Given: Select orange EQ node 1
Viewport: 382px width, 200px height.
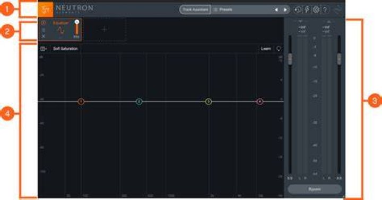Looking at the screenshot, I should 81,102.
